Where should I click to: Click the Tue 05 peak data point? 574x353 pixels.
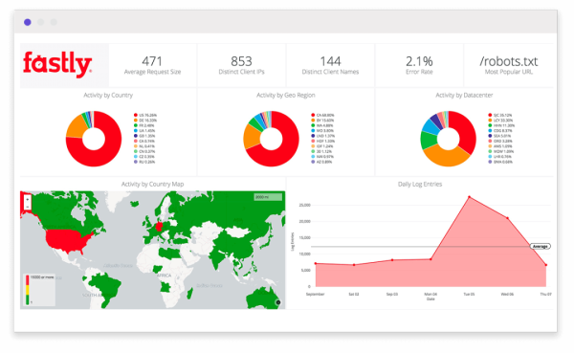tap(470, 197)
